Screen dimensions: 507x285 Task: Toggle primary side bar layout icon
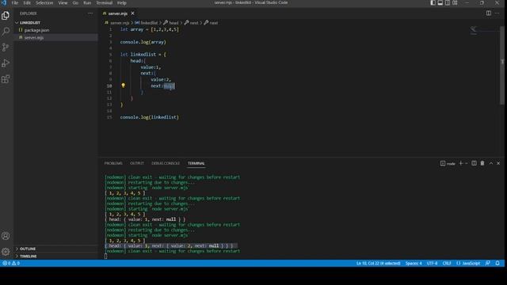[433, 3]
